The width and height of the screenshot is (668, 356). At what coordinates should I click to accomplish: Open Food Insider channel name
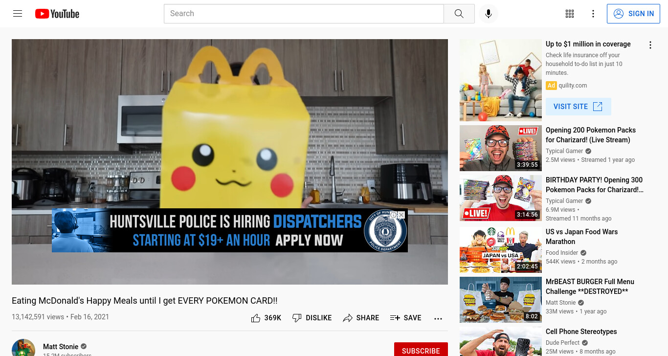point(562,253)
